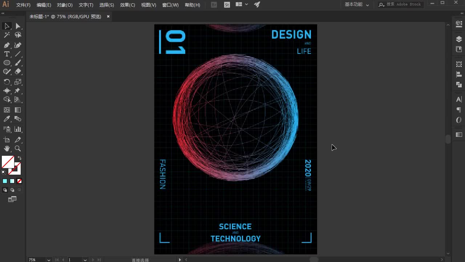Screen dimensions: 465x262
Task: Open the OpenType panel
Action: pyautogui.click(x=459, y=120)
